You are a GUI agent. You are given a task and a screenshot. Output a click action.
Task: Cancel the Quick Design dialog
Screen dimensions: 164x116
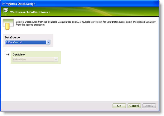[x=134, y=106]
